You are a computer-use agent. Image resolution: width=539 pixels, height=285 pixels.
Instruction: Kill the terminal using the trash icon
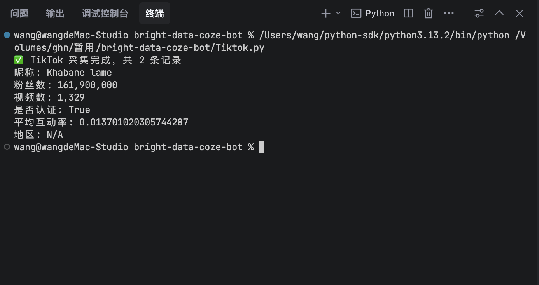429,14
